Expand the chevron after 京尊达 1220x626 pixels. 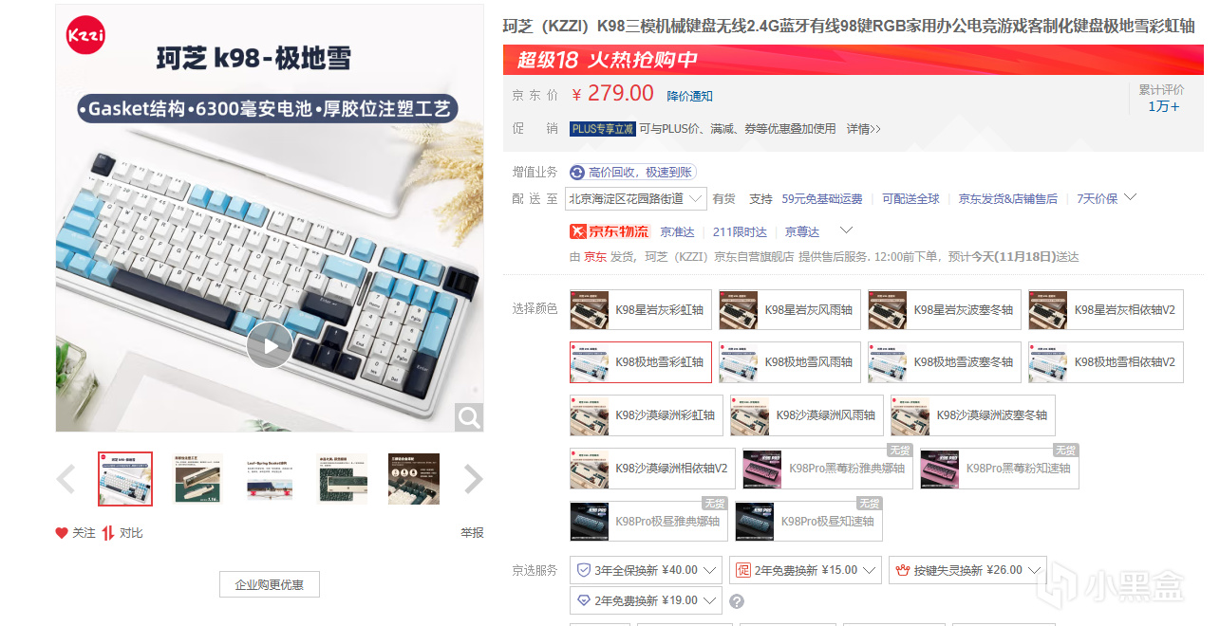pyautogui.click(x=847, y=230)
